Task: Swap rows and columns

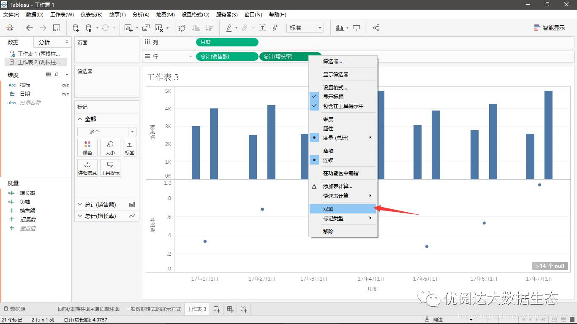Action: pos(182,28)
